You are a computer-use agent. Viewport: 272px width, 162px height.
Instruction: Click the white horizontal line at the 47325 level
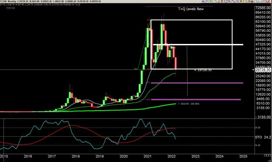pos(198,45)
